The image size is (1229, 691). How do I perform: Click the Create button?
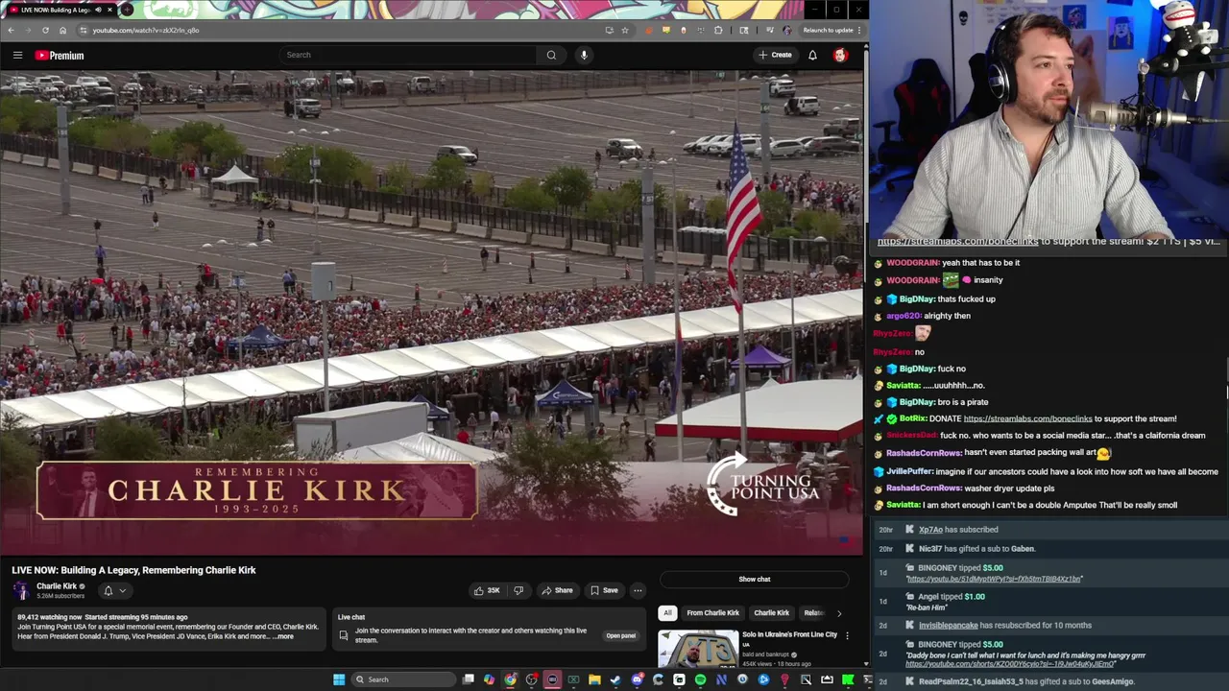pyautogui.click(x=775, y=55)
